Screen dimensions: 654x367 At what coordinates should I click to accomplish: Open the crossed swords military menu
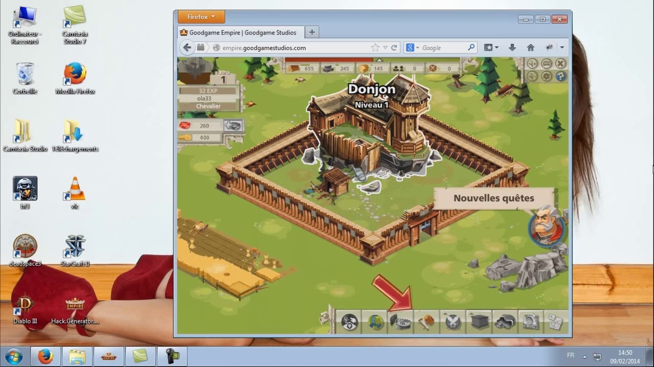pyautogui.click(x=453, y=322)
